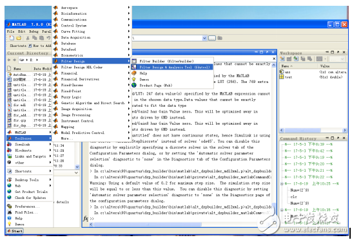
Task: Click the open folder icon in toolbar
Action: [x=19, y=38]
